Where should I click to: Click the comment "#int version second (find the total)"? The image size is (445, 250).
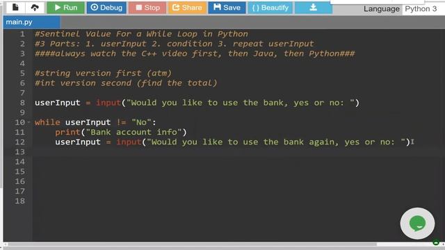pos(126,83)
